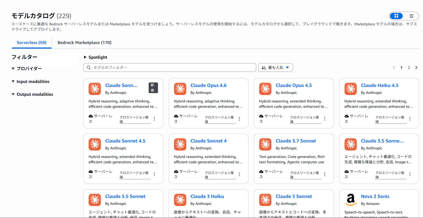Open the Claude Sonn... model with 新規 badge

(x=121, y=85)
